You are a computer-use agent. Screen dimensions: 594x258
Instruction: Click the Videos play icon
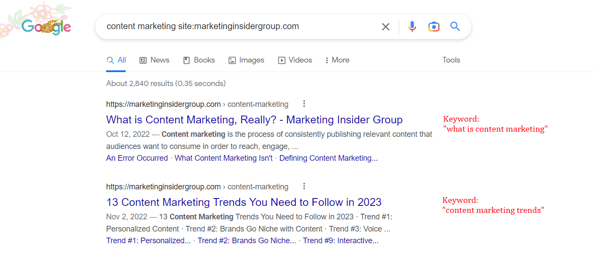pyautogui.click(x=281, y=60)
